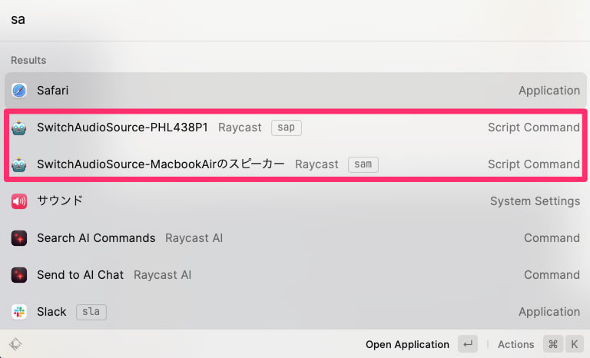Click the Safari compass icon
The image size is (590, 358).
point(18,91)
